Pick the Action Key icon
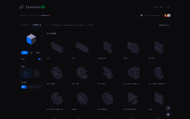190x119 pixels. 108,47
